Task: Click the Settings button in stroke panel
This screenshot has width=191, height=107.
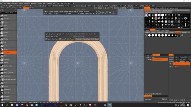Action: pos(79,39)
